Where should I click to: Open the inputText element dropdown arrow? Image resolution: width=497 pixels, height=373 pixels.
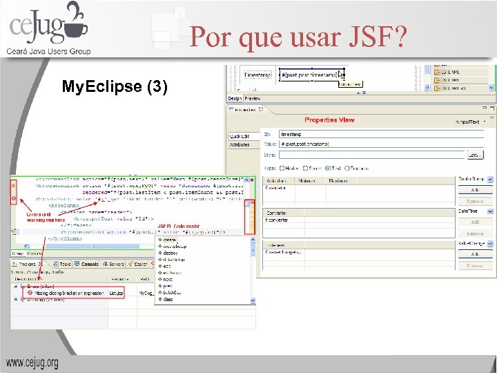point(485,122)
